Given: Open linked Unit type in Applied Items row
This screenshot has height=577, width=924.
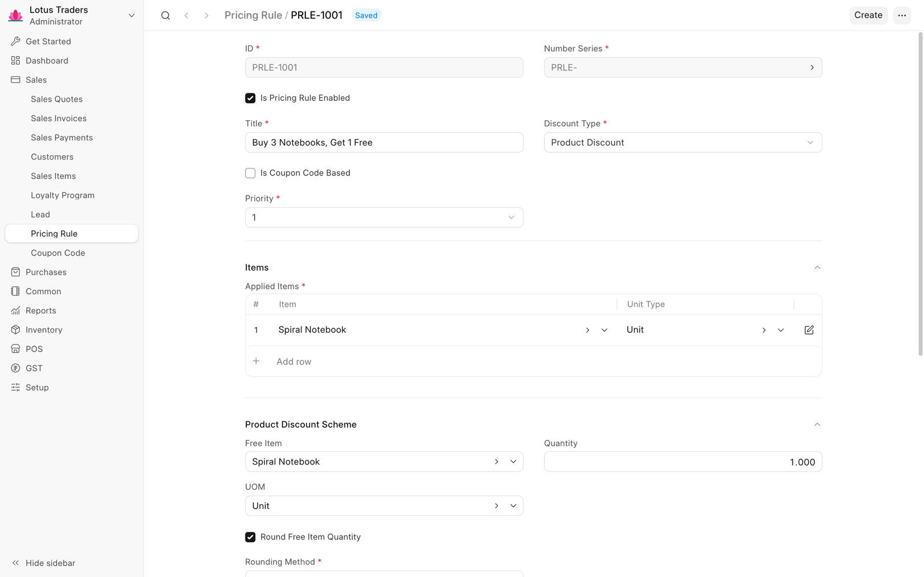Looking at the screenshot, I should pyautogui.click(x=763, y=330).
